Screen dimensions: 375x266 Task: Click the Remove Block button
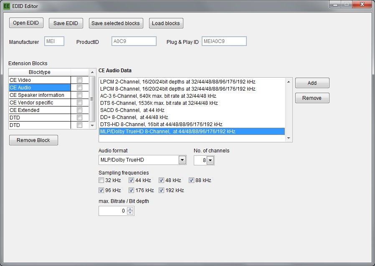pyautogui.click(x=33, y=140)
